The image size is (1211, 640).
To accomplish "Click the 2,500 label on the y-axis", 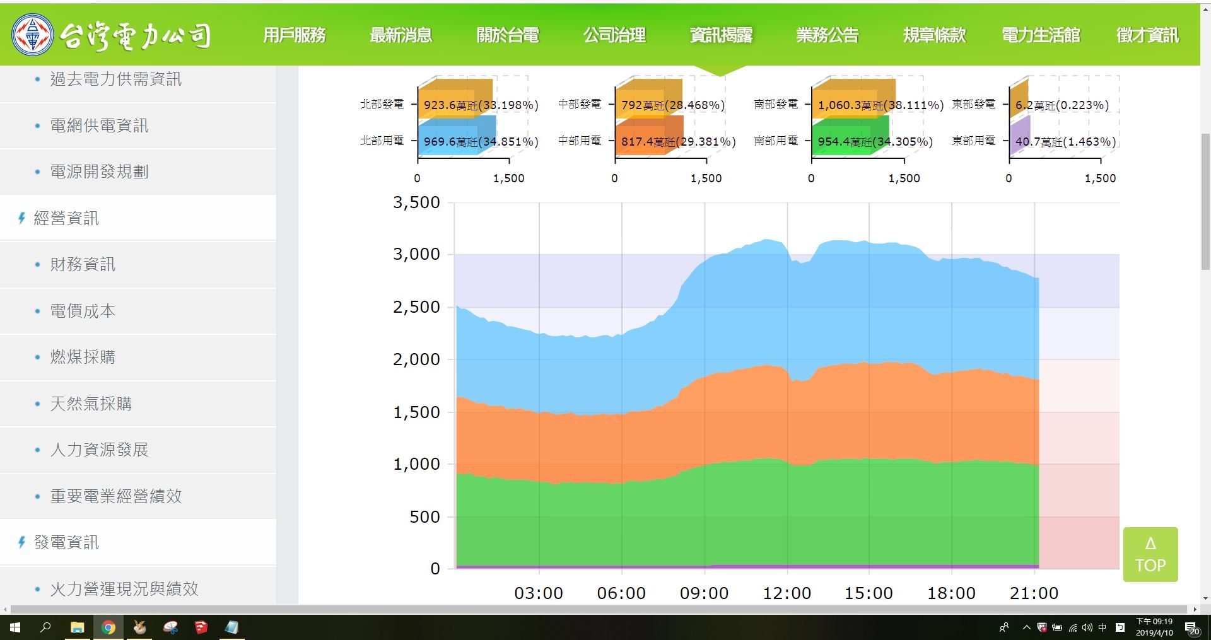I will [416, 307].
